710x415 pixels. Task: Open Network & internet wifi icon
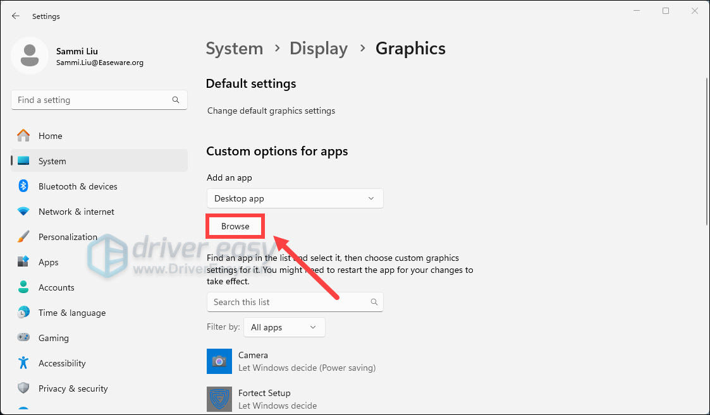(x=23, y=212)
